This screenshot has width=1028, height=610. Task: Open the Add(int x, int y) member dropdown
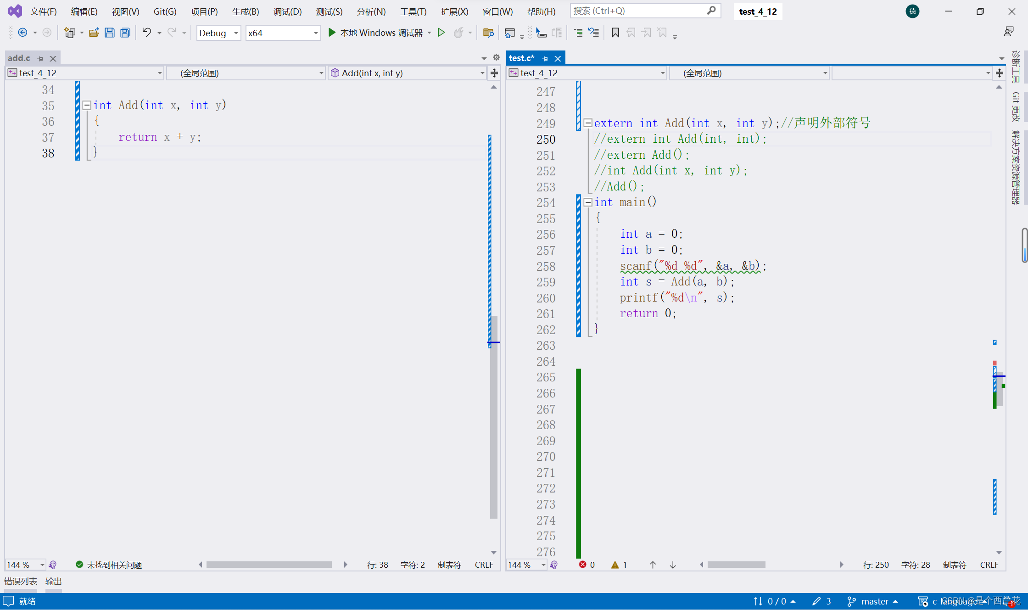[x=407, y=73]
